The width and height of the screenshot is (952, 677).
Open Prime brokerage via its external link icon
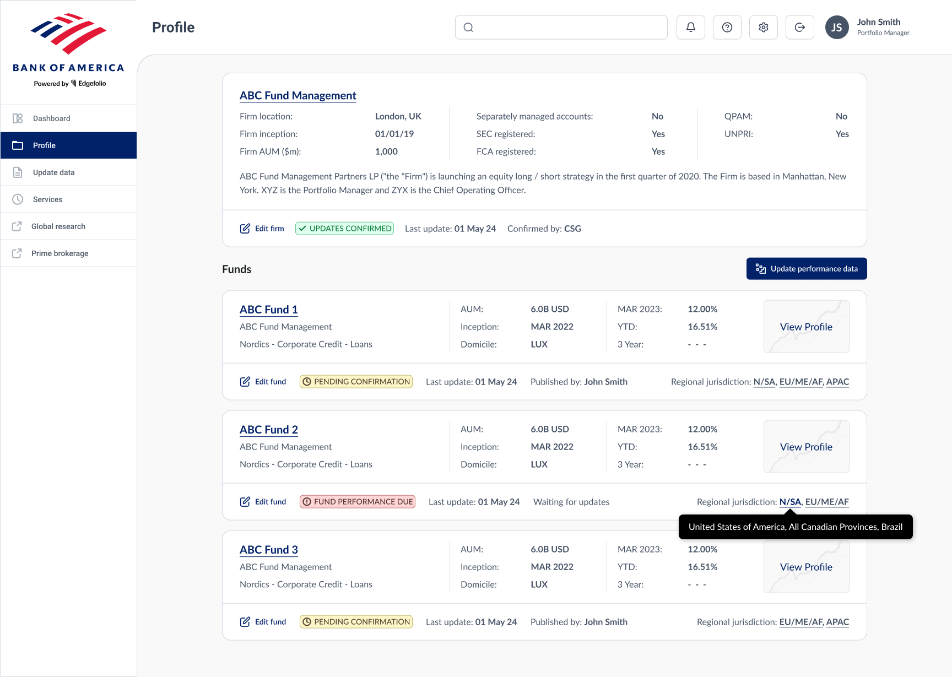[18, 253]
